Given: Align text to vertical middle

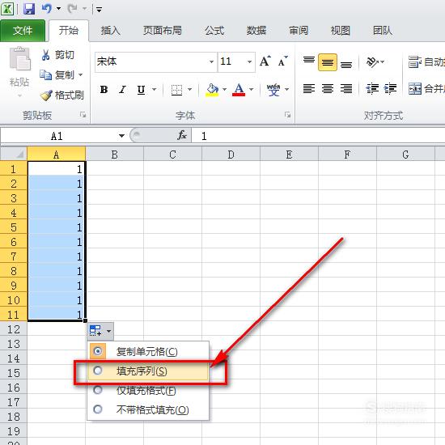Looking at the screenshot, I should click(x=328, y=61).
